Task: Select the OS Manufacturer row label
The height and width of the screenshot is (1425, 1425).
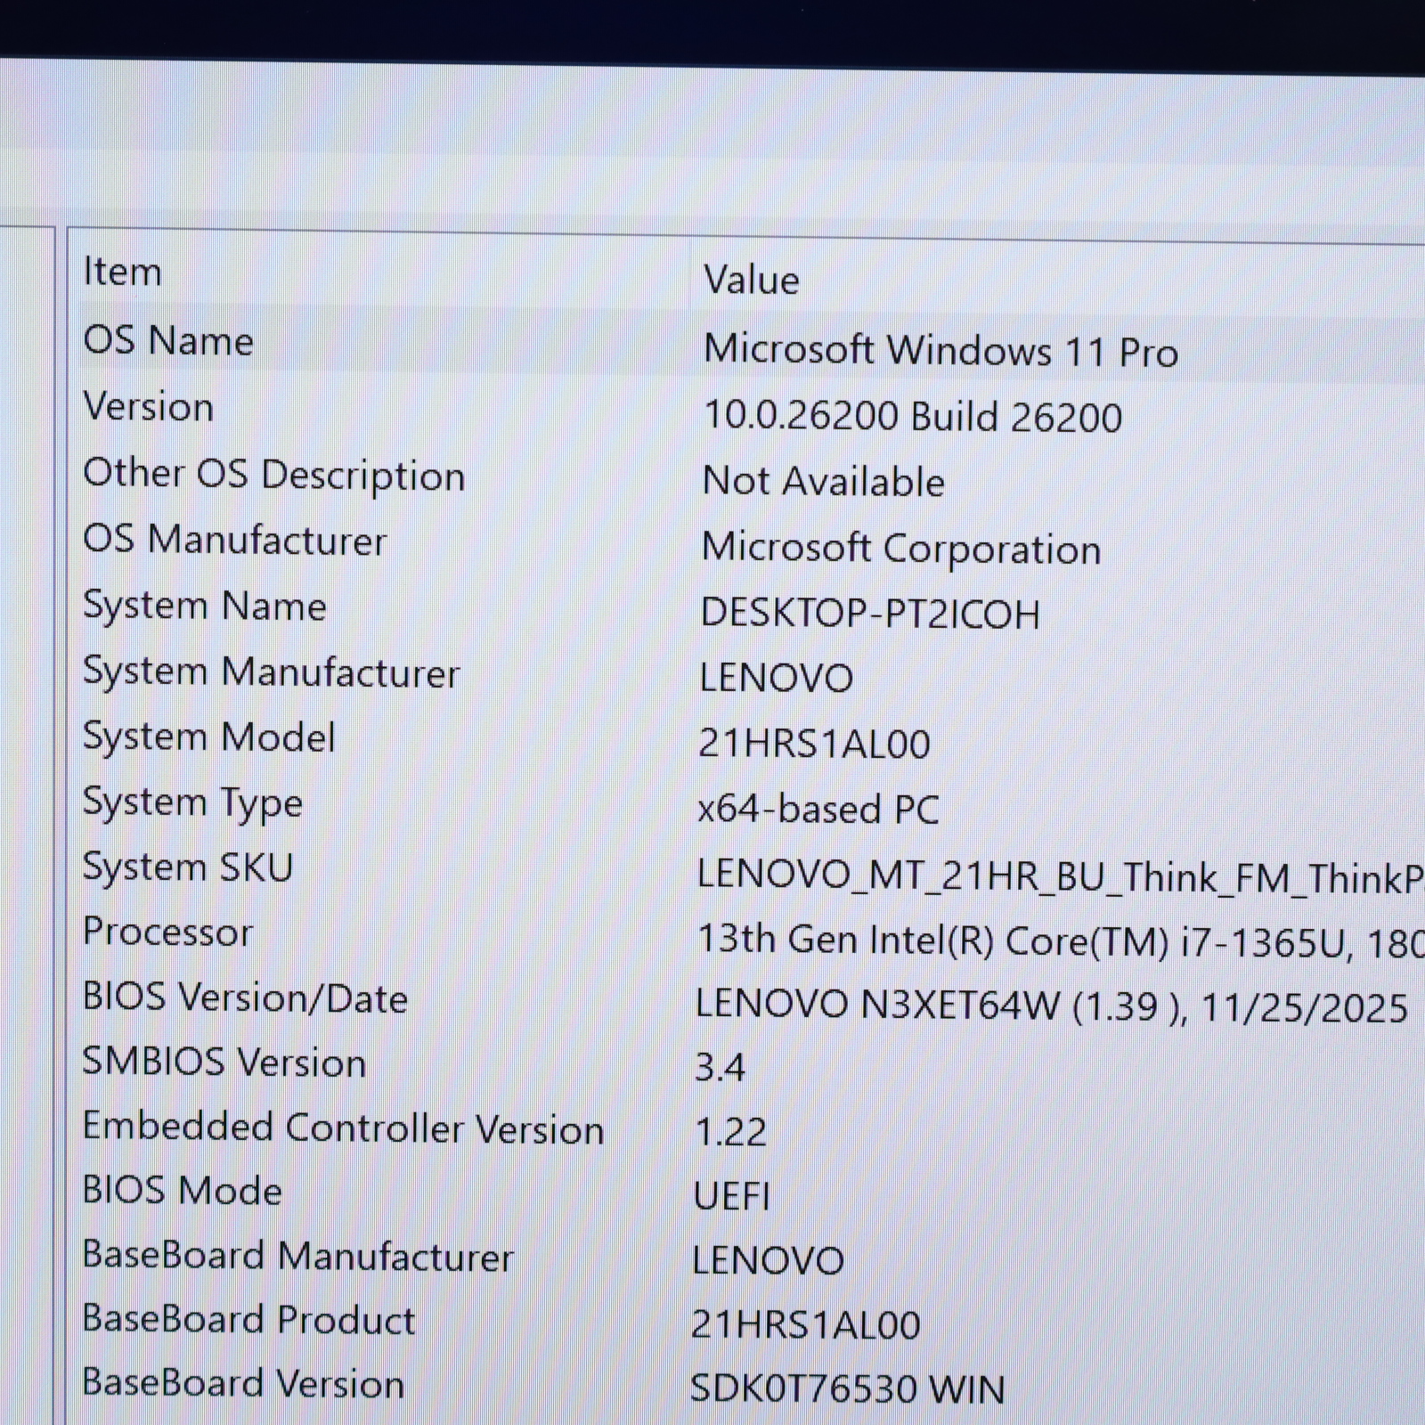Action: [x=235, y=540]
